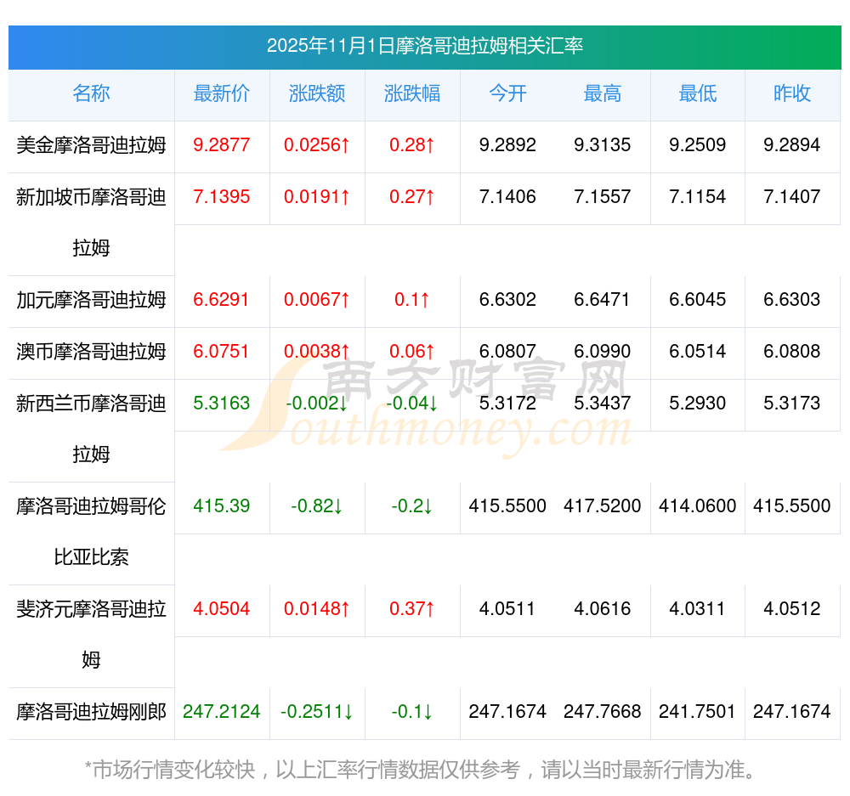850x796 pixels.
Task: Select the 涨跌幅 column header
Action: pos(412,93)
